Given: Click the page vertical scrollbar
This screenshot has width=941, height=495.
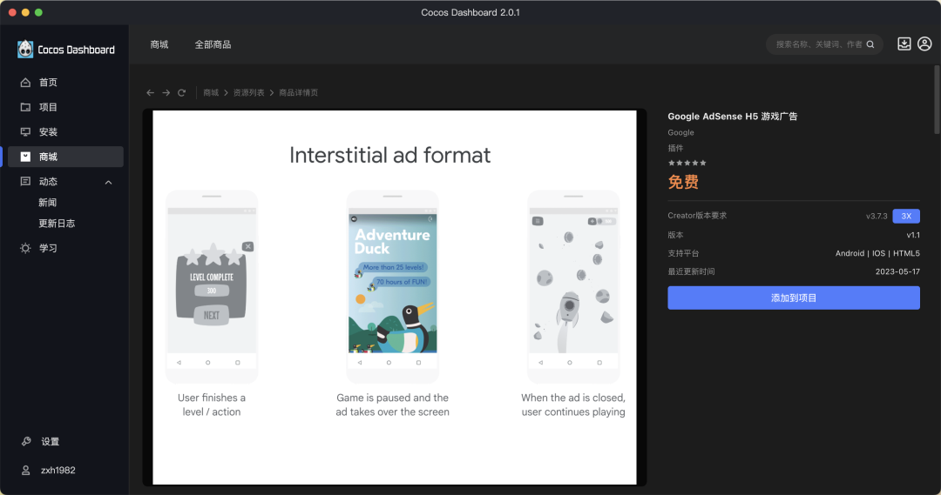Looking at the screenshot, I should [937, 100].
